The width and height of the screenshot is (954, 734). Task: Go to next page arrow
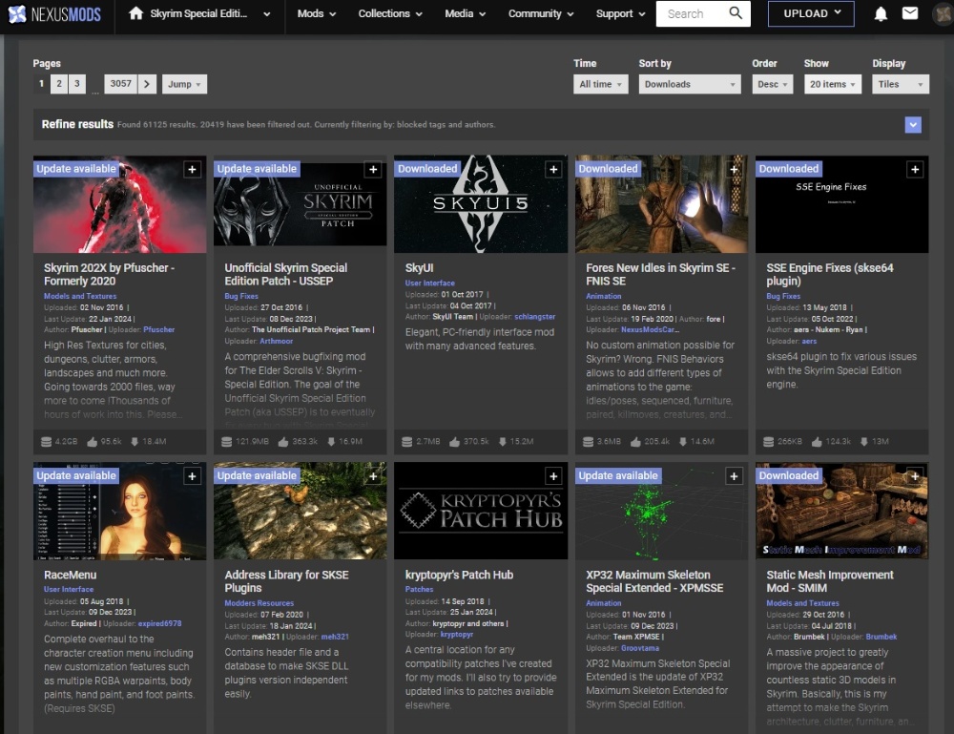coord(147,84)
